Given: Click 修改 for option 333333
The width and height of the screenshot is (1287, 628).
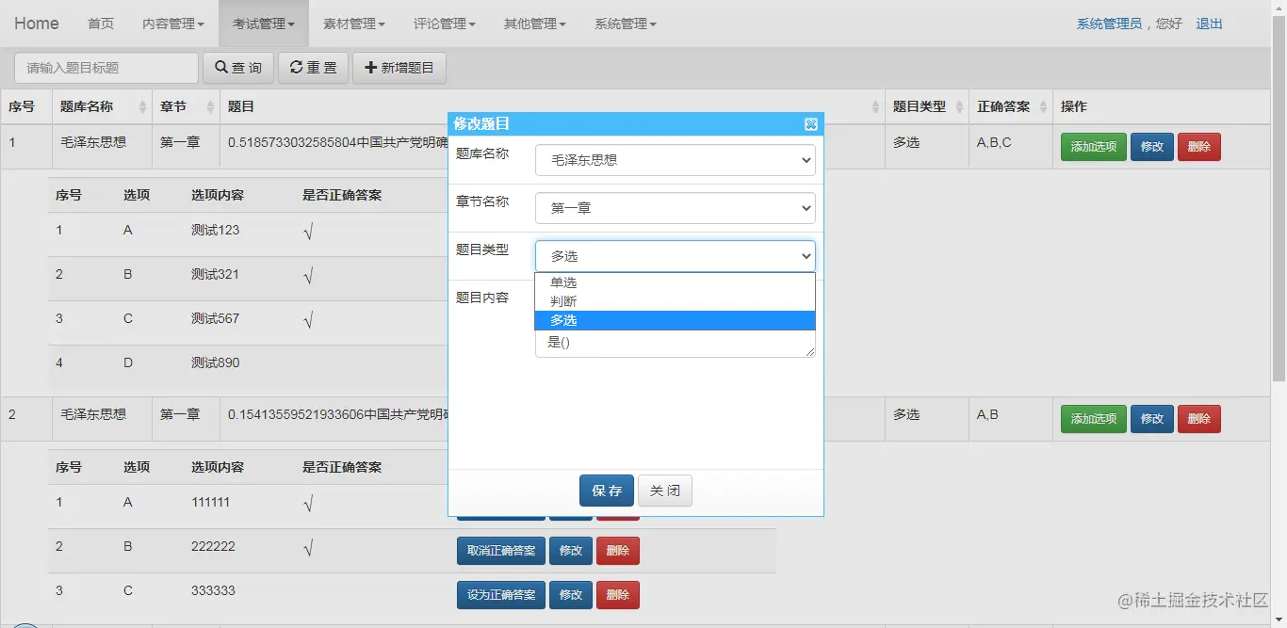Looking at the screenshot, I should pyautogui.click(x=571, y=595).
